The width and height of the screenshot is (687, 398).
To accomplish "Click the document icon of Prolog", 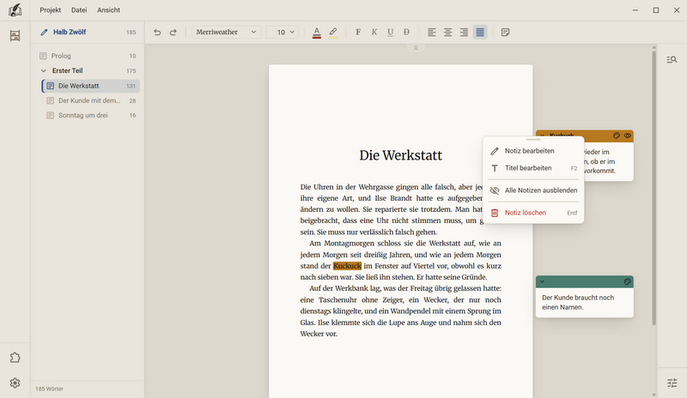I will click(43, 56).
